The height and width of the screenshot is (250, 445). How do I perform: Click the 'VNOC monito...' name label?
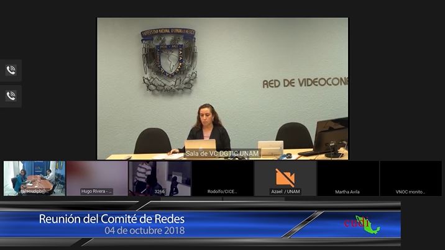(x=410, y=192)
